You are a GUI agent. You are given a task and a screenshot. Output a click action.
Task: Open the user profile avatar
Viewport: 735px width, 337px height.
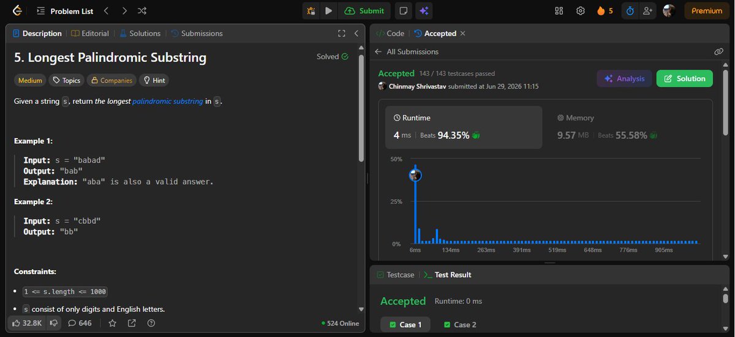pyautogui.click(x=669, y=10)
